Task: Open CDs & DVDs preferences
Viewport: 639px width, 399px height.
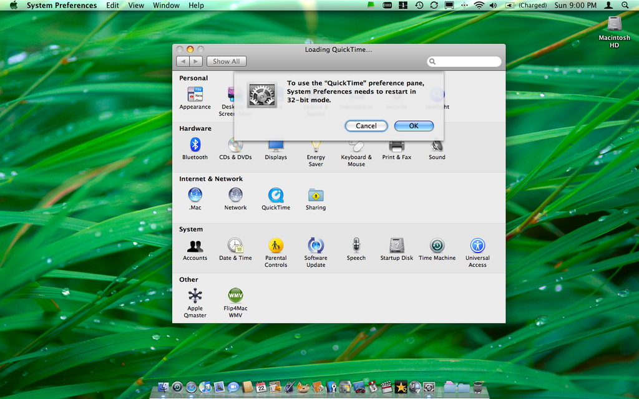Action: click(235, 148)
